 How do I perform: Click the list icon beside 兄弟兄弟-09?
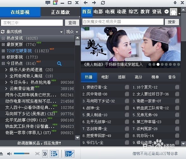tap(177, 115)
